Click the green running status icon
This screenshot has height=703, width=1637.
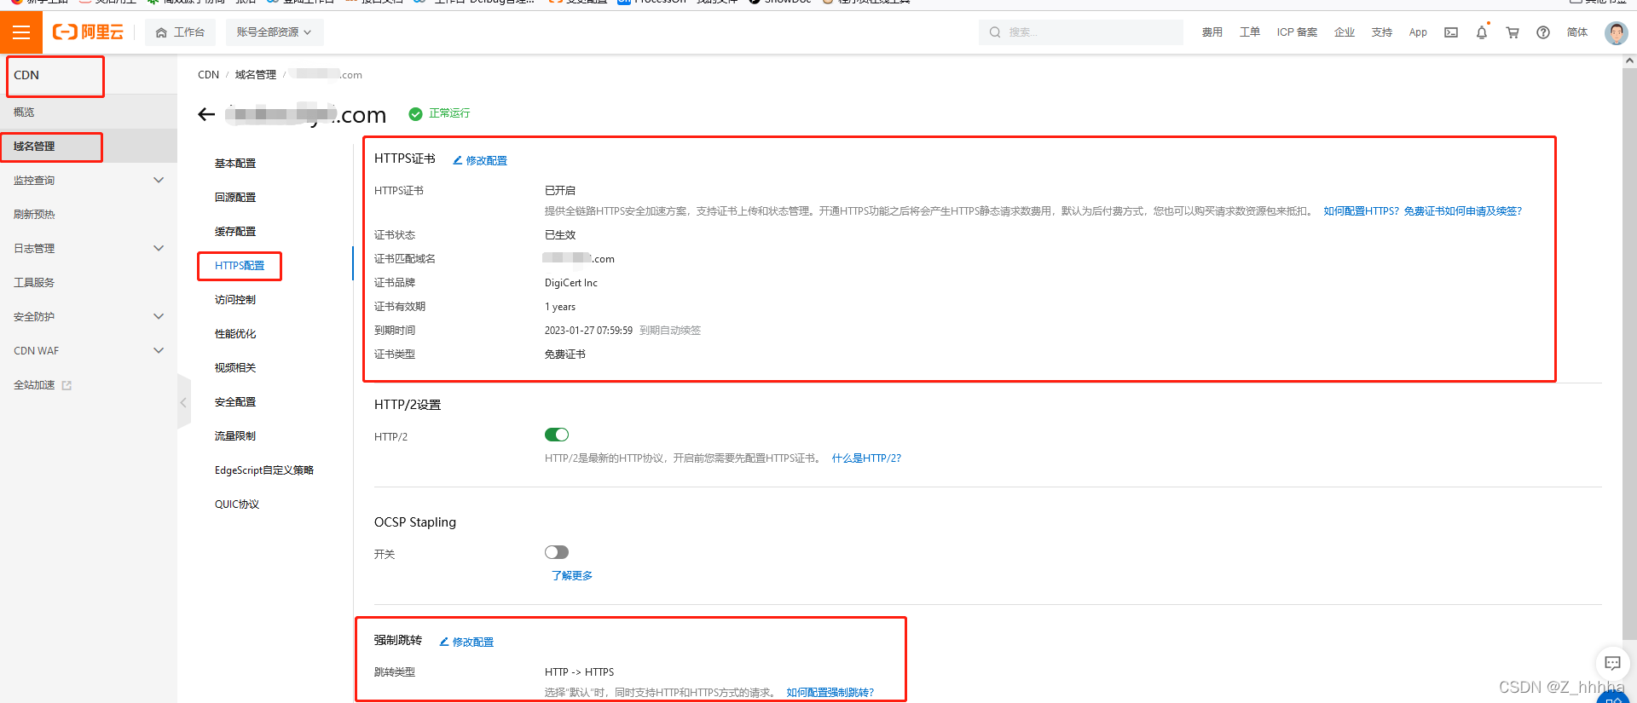coord(415,114)
